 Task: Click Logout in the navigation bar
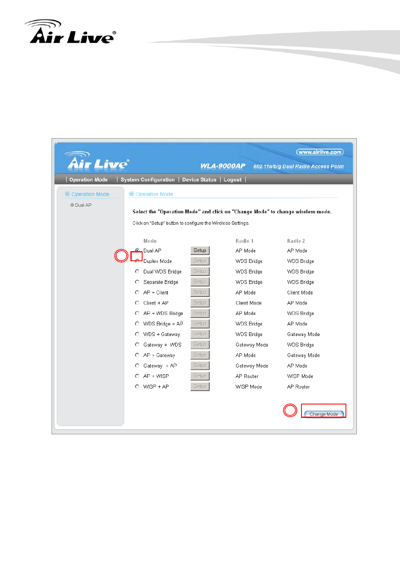233,180
